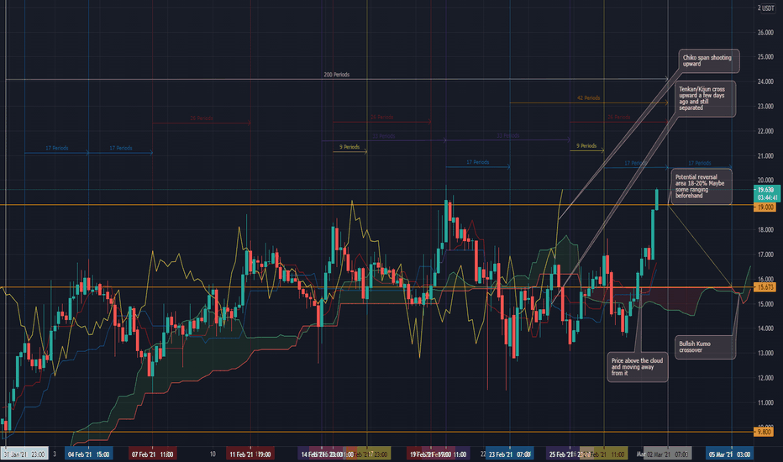Viewport: 783px width, 462px height.
Task: Click the "11 Feb '21 19:00" time axis label
Action: 250,454
